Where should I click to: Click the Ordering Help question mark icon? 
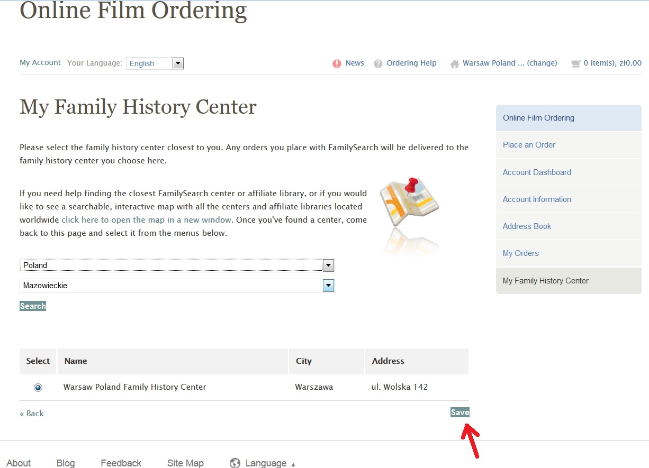click(378, 63)
